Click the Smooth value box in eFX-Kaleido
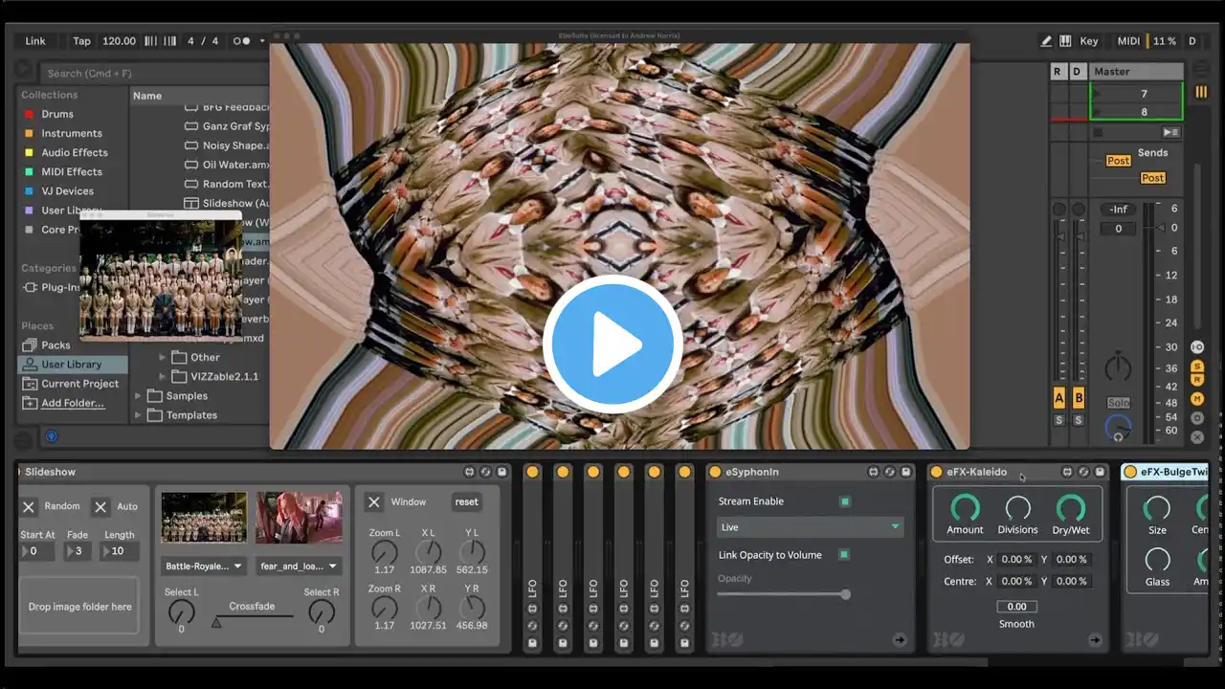1225x689 pixels. click(x=1016, y=607)
